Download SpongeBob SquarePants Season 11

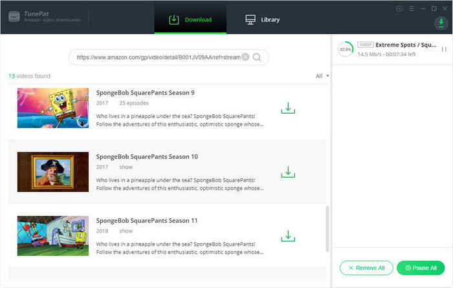point(288,236)
